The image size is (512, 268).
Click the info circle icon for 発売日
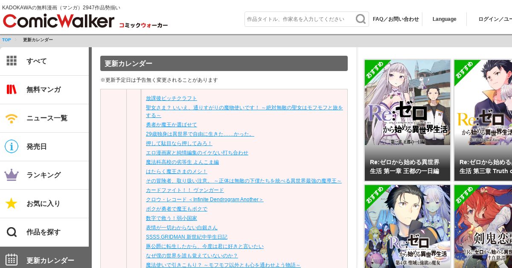(12, 146)
